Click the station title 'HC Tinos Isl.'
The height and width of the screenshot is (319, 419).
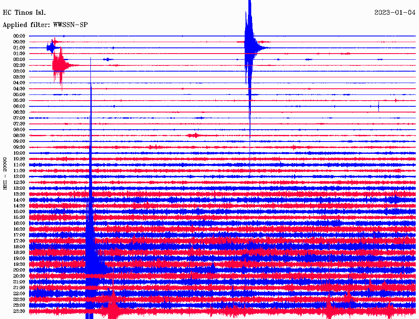point(24,13)
